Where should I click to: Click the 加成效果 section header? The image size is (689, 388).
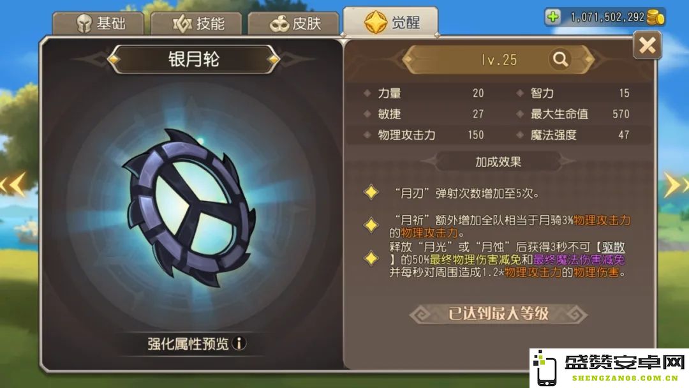click(x=498, y=161)
